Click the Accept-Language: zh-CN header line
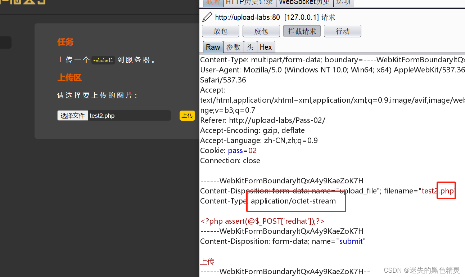Screen dimensions: 465x277 coord(259,140)
